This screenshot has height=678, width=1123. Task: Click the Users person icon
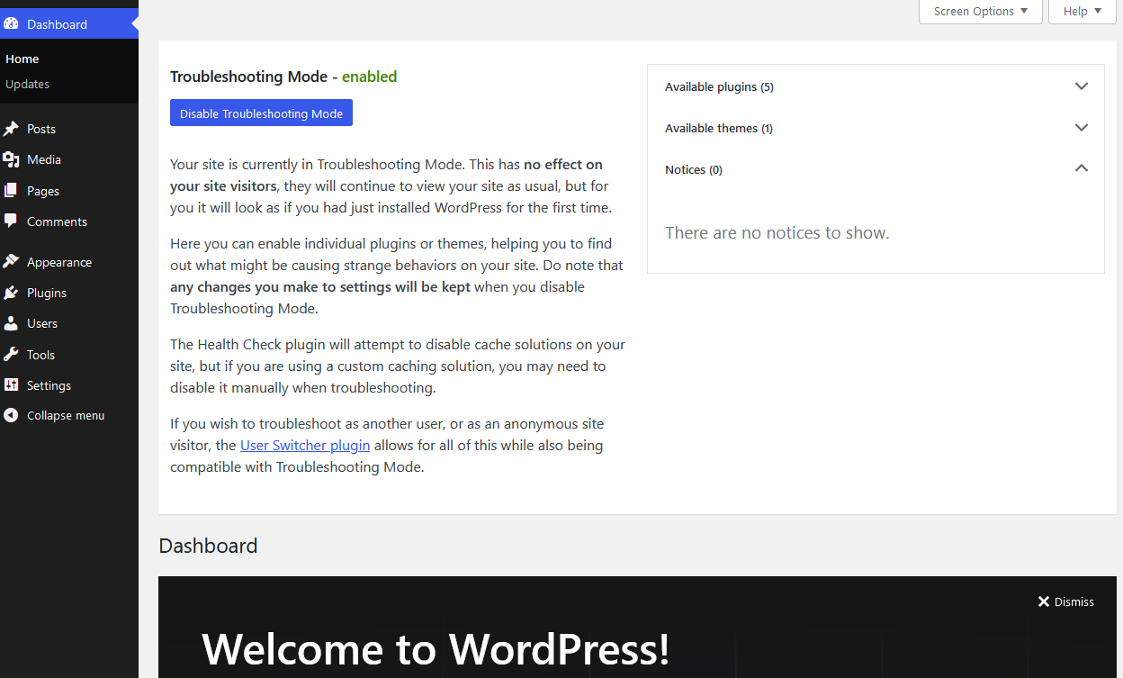point(11,323)
